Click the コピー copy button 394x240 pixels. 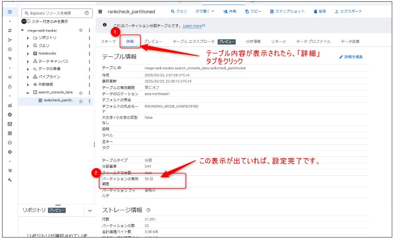pos(253,12)
